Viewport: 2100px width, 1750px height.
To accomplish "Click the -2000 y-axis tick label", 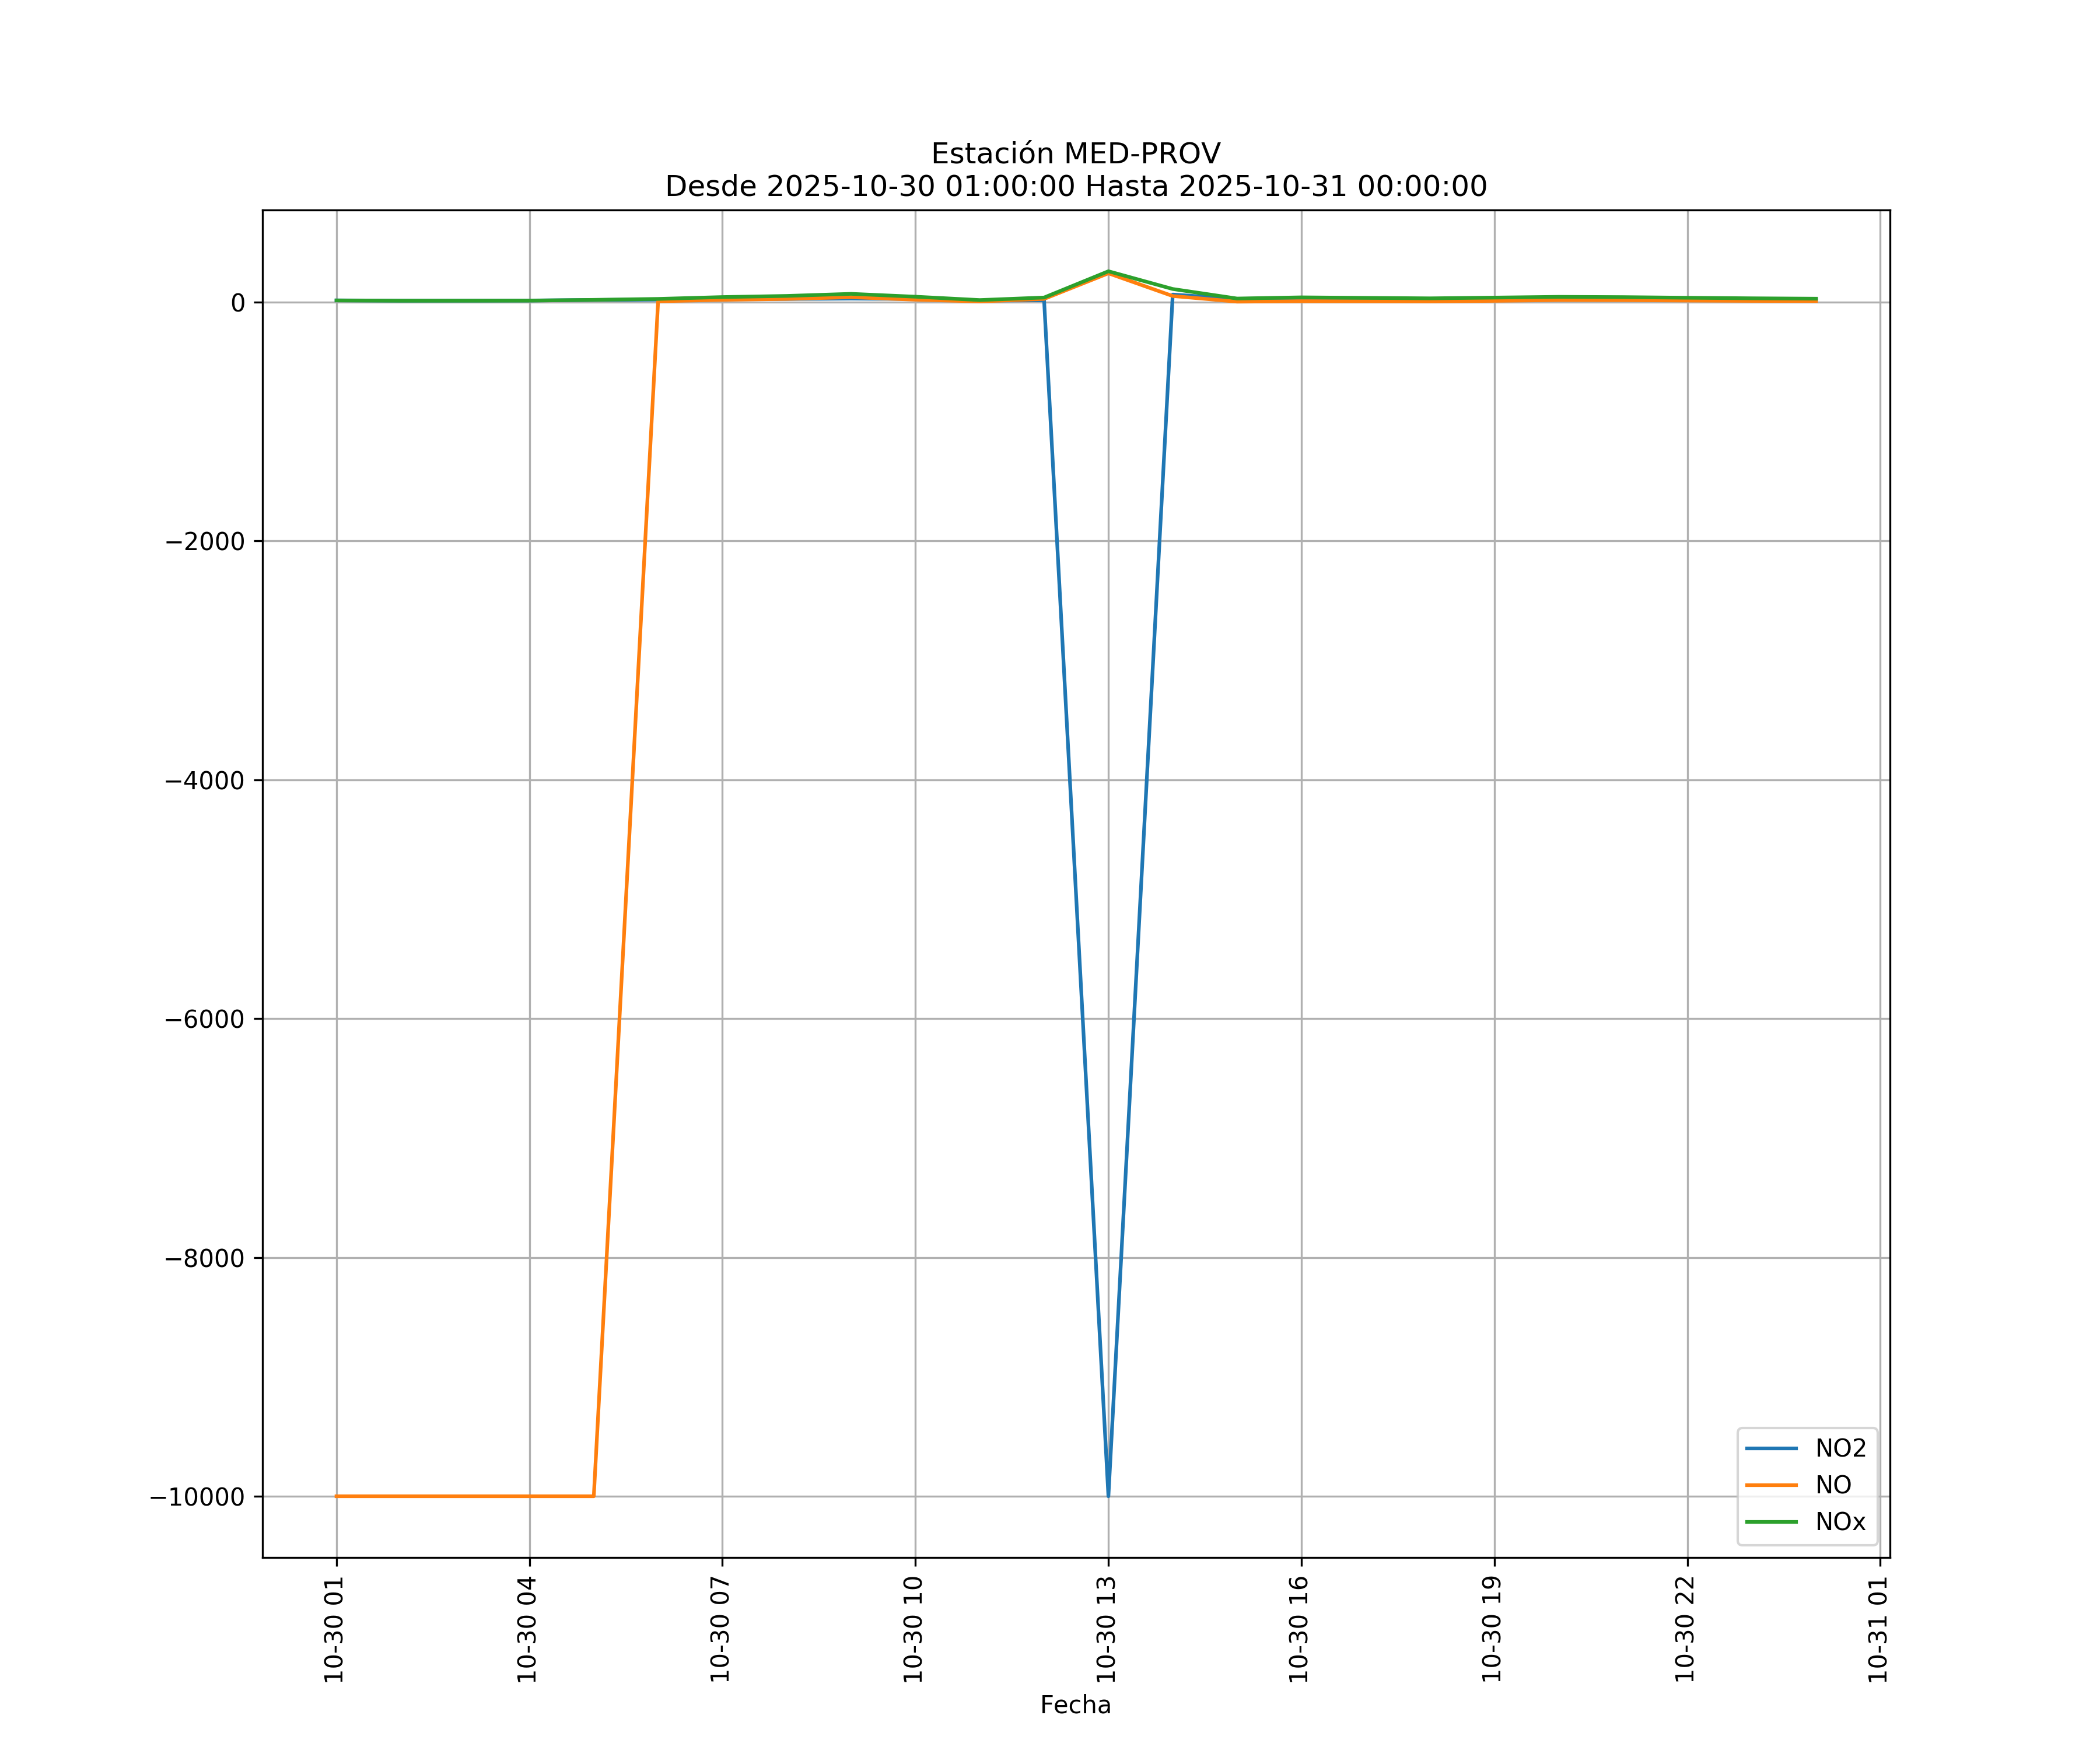I will (x=205, y=542).
